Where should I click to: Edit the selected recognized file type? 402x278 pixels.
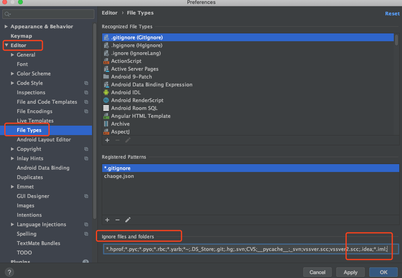pos(128,140)
